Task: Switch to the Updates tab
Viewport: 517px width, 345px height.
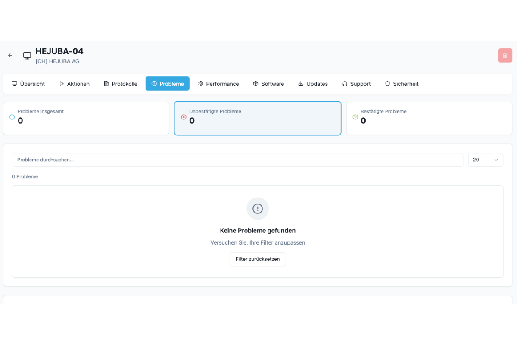Action: click(x=313, y=84)
